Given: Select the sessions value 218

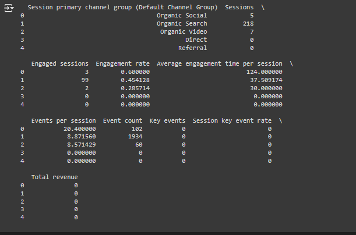Looking at the screenshot, I should (248, 24).
